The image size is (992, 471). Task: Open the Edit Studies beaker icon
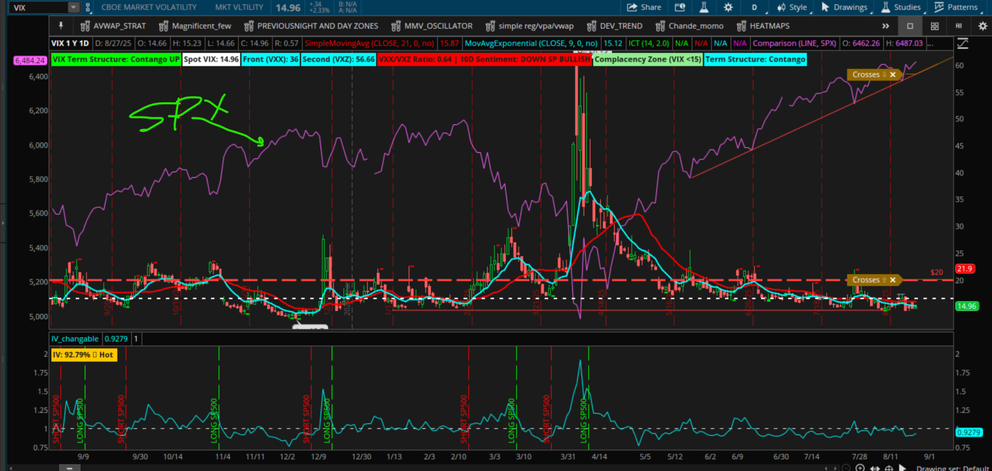(x=704, y=7)
